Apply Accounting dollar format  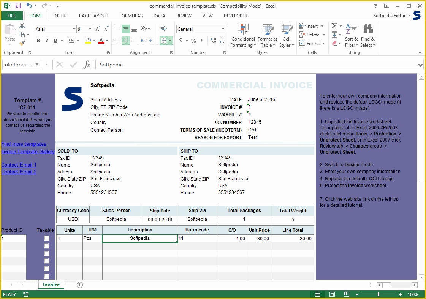pyautogui.click(x=181, y=41)
